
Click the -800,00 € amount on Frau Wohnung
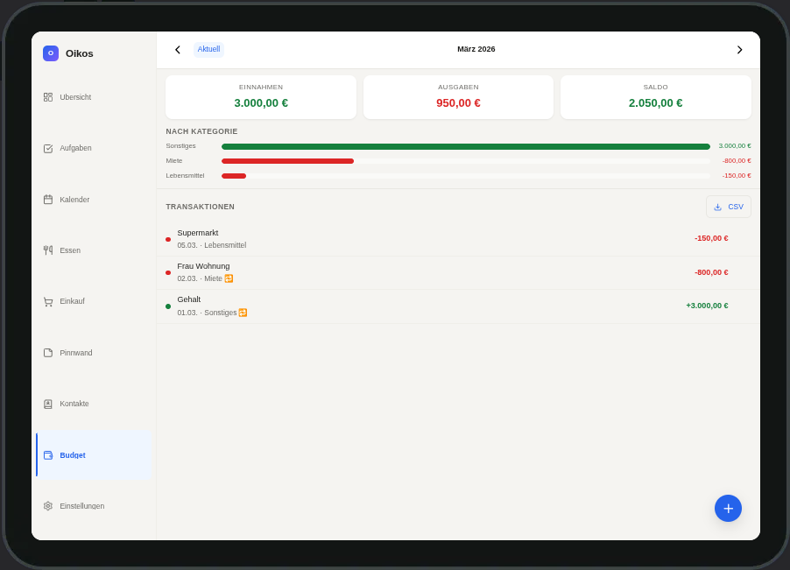click(711, 272)
